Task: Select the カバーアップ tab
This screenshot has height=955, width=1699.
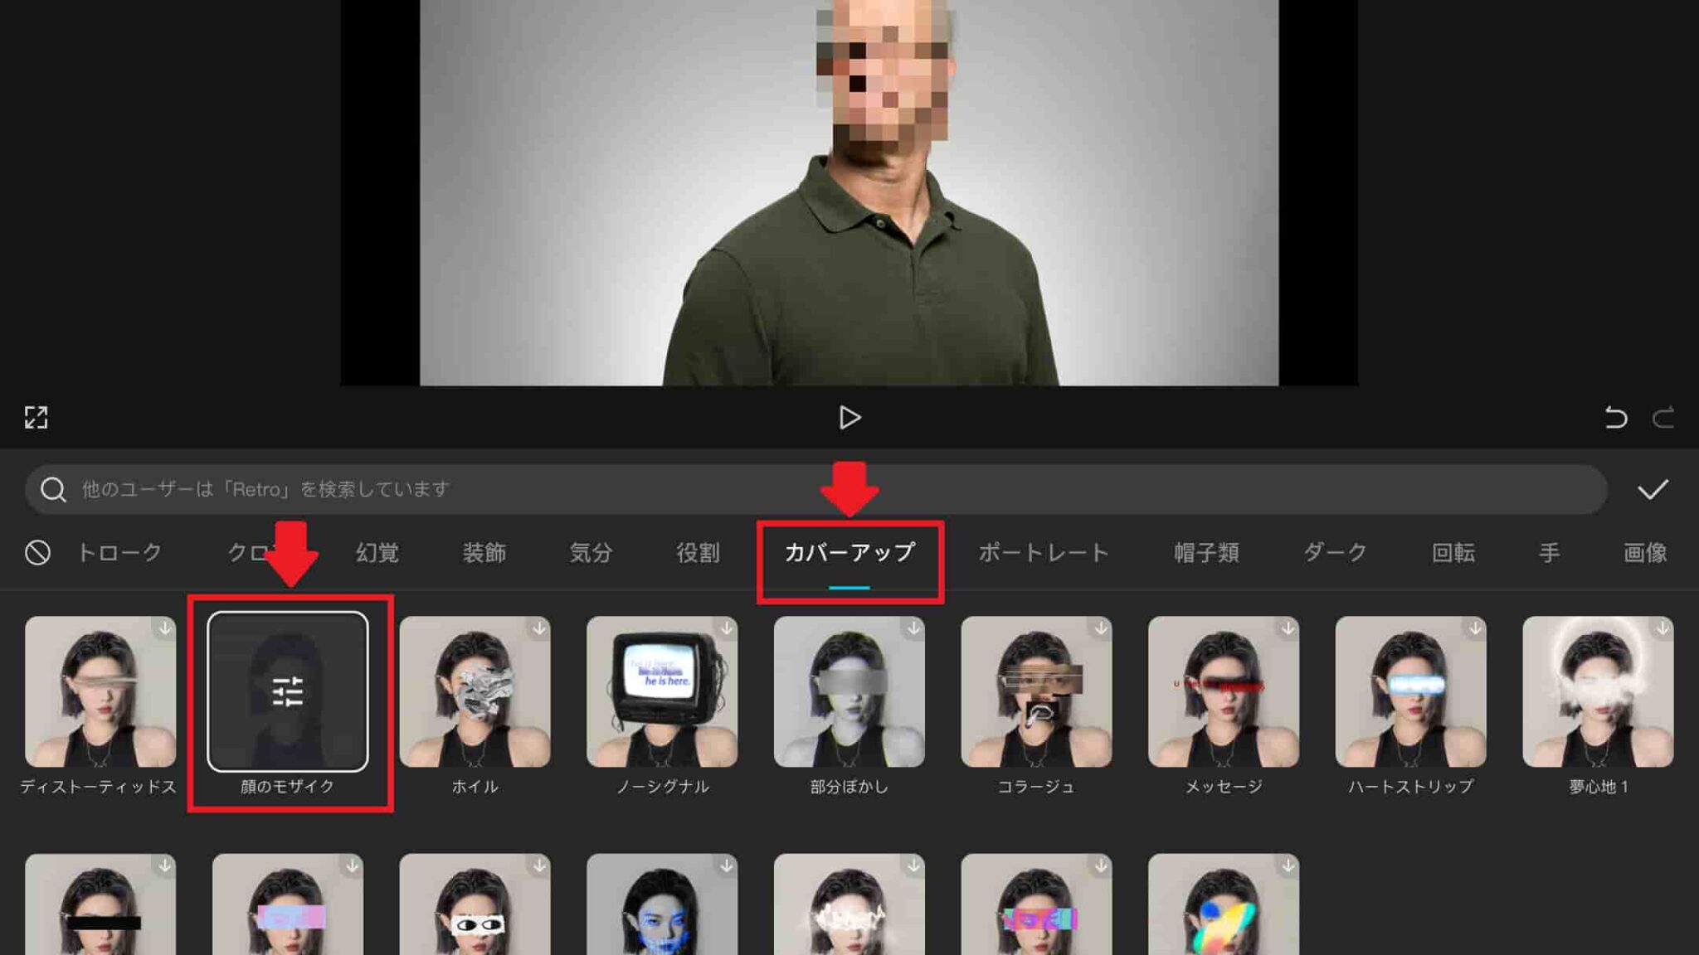Action: [849, 552]
